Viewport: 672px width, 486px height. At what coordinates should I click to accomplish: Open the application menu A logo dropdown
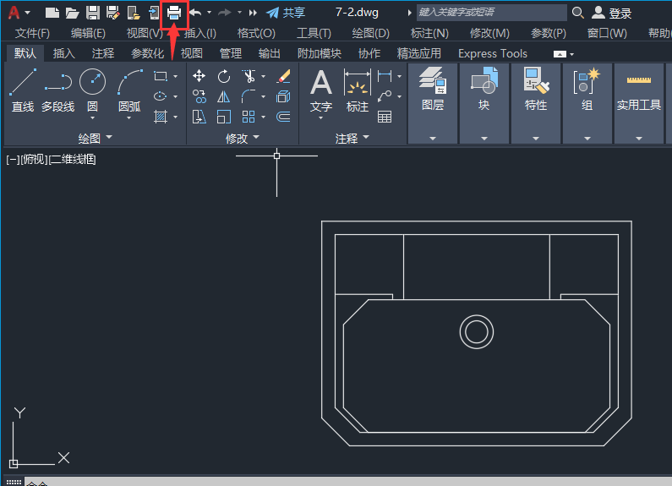19,13
